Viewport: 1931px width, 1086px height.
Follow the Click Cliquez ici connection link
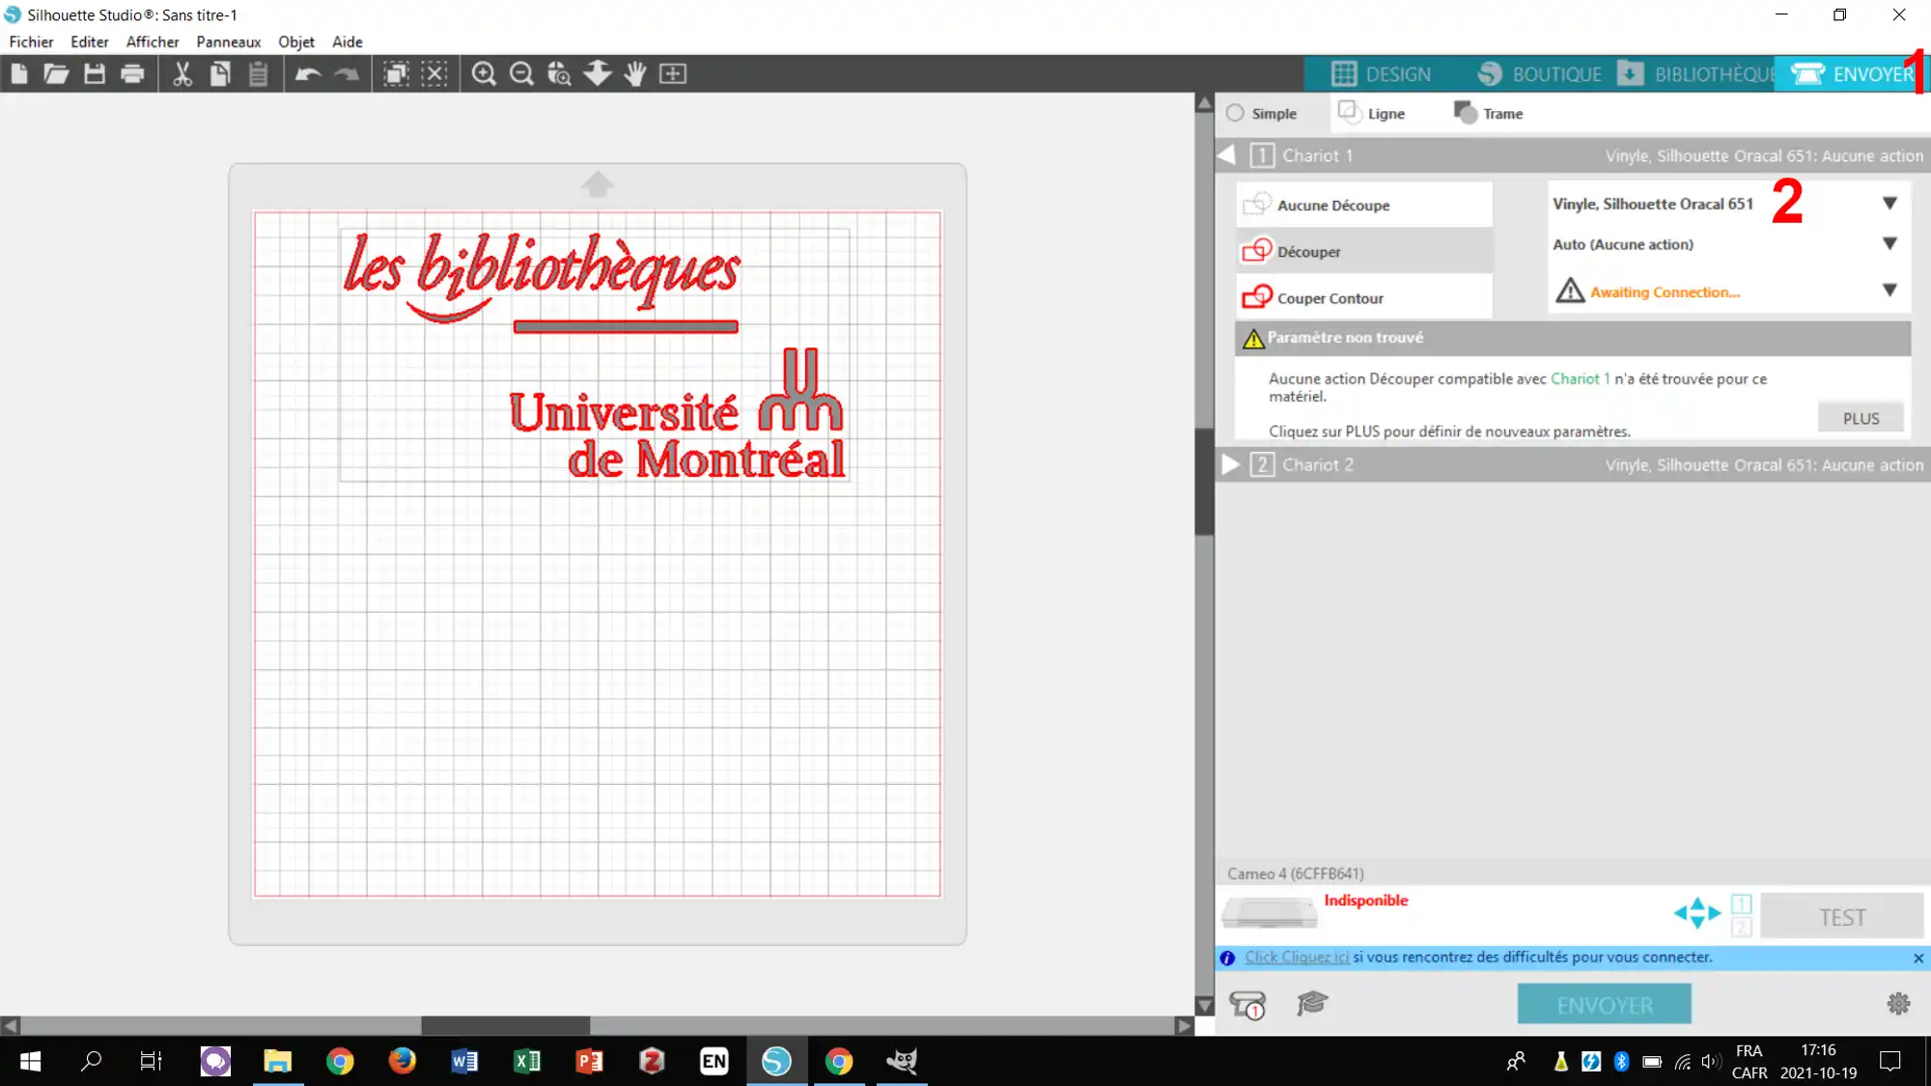(x=1297, y=957)
